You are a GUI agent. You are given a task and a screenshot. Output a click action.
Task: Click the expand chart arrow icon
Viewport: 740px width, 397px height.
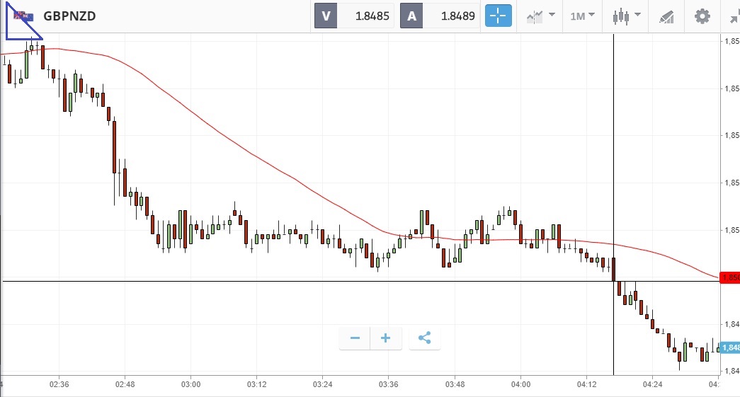(733, 16)
